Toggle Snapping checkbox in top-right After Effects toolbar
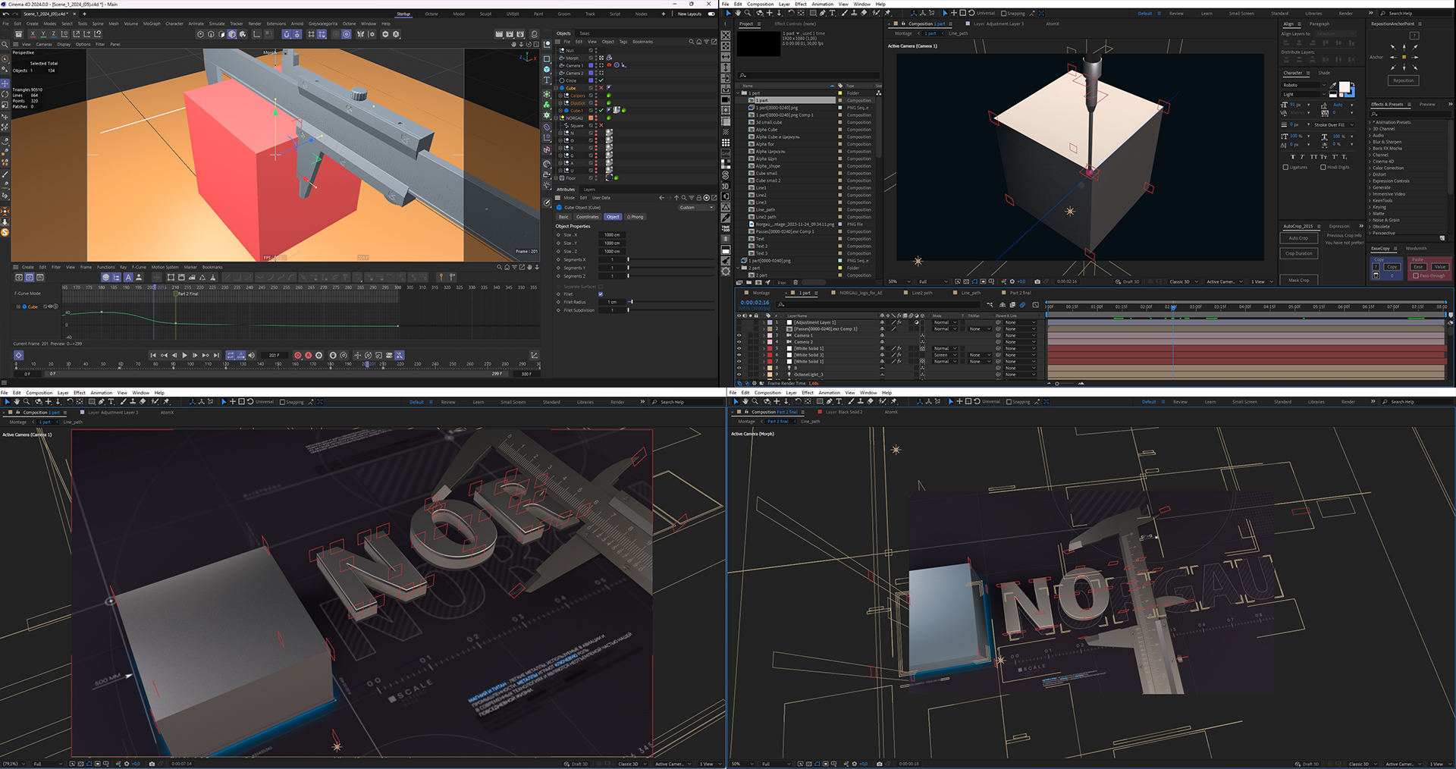1456x769 pixels. pos(1003,13)
